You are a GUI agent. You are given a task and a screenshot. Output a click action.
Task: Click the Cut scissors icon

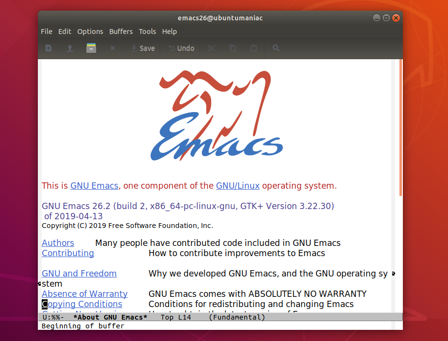pyautogui.click(x=212, y=49)
